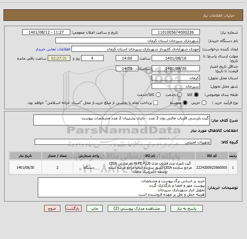Viewport: 247px width, 239px height.
Task: Click the کد کالا column header
Action: click(212, 156)
